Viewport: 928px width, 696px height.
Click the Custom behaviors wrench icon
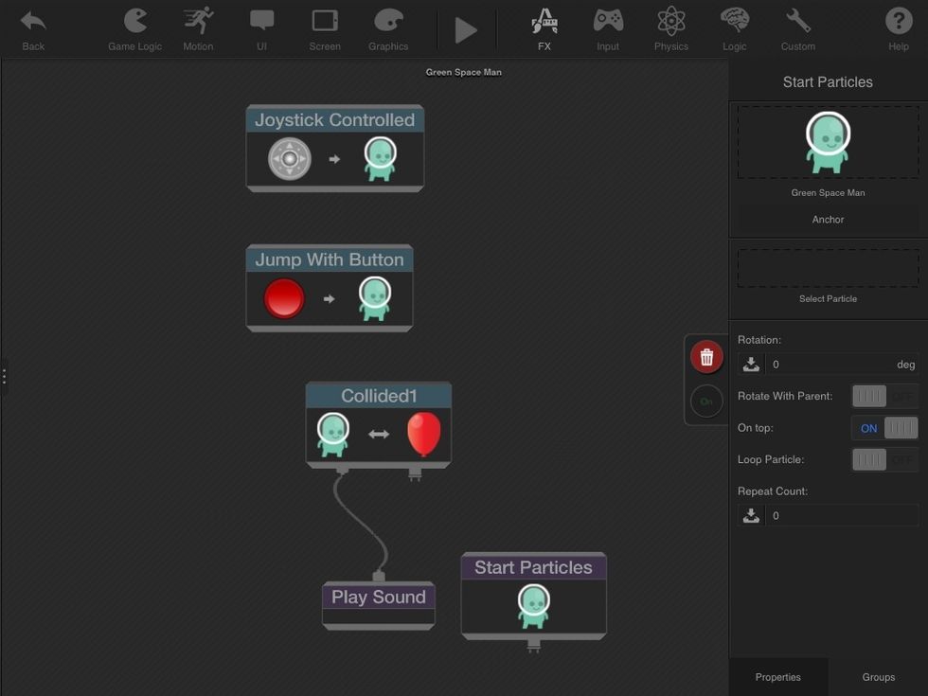(x=797, y=26)
